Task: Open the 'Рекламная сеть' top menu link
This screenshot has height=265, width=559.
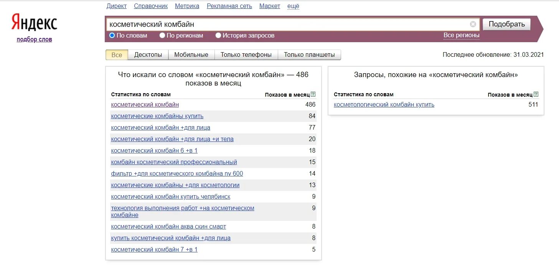Action: click(x=229, y=6)
